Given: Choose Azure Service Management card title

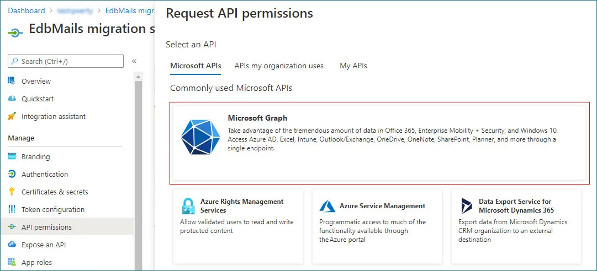Looking at the screenshot, I should (382, 205).
